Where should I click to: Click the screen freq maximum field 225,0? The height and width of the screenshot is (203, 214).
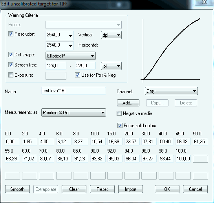(86, 66)
